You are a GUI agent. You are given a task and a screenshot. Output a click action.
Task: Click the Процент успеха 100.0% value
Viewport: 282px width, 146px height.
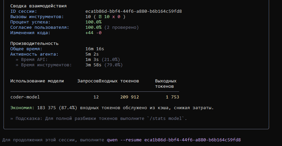[93, 22]
